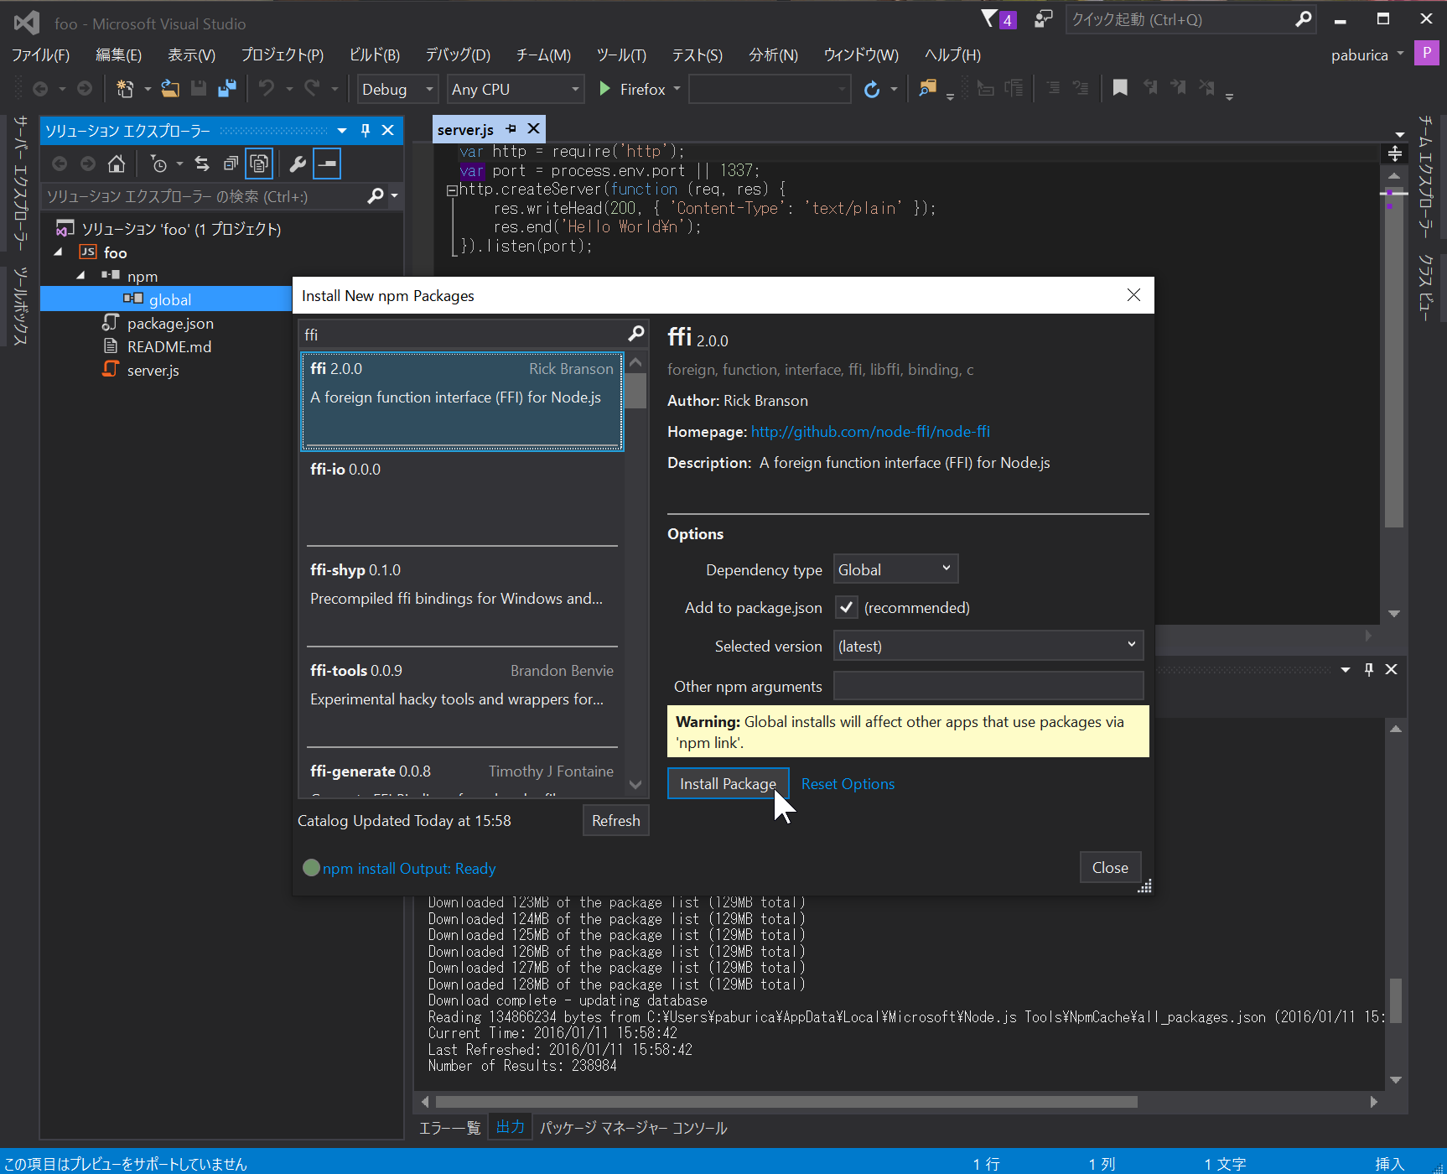Click the Properties wrench icon

298,164
